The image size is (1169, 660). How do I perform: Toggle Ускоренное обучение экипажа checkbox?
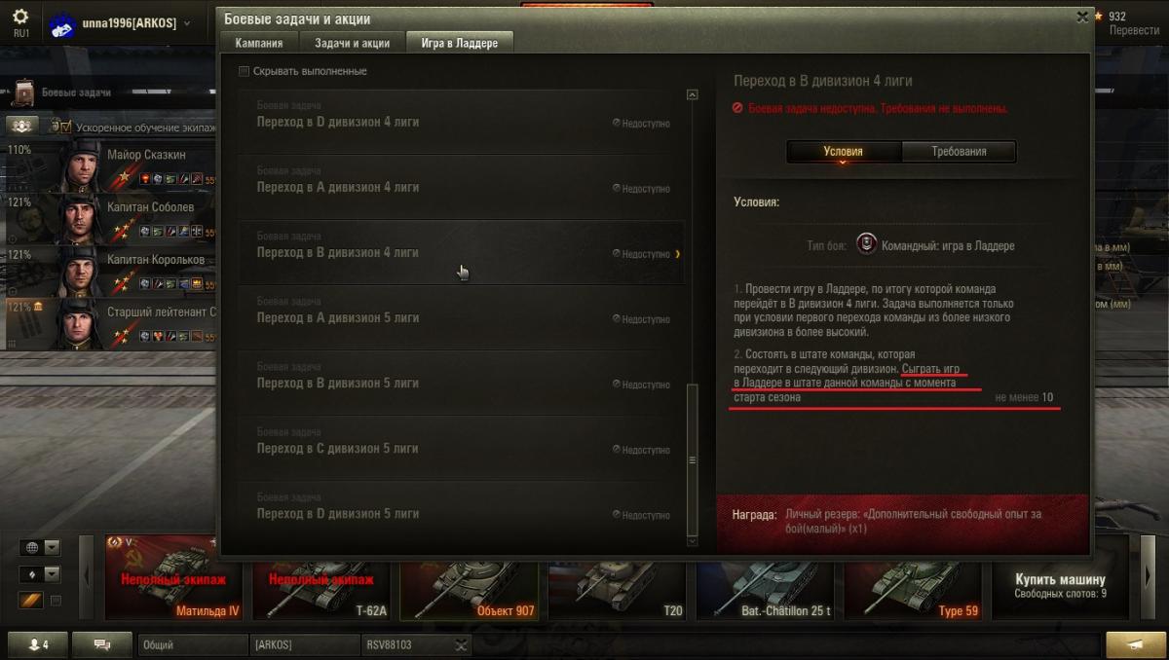pyautogui.click(x=65, y=127)
